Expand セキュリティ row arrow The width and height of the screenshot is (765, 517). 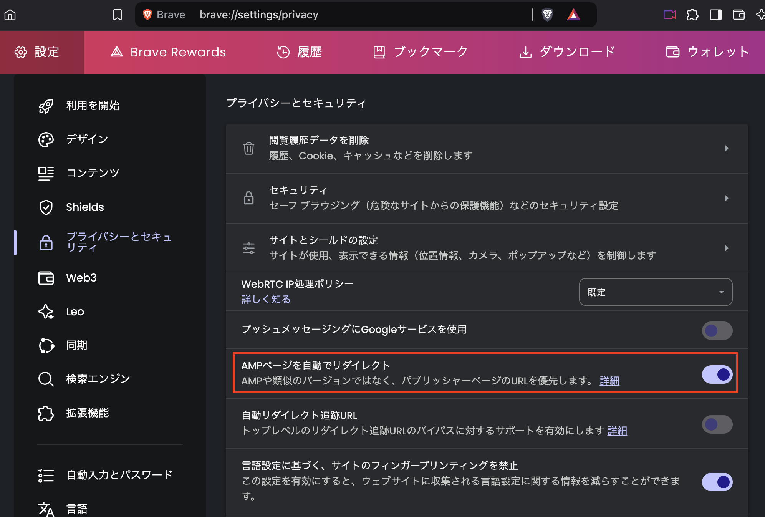(727, 198)
